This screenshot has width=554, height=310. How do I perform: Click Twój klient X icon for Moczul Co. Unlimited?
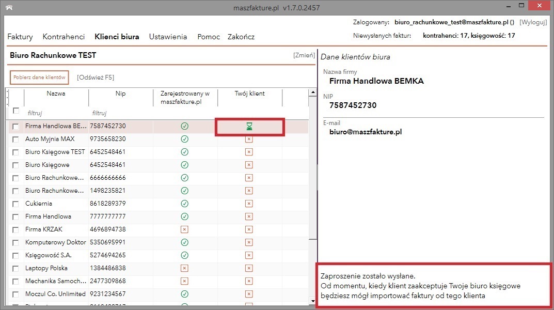[x=249, y=294]
